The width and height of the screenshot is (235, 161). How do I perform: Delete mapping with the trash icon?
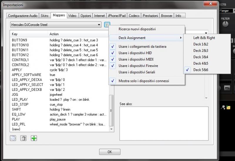coord(23,138)
